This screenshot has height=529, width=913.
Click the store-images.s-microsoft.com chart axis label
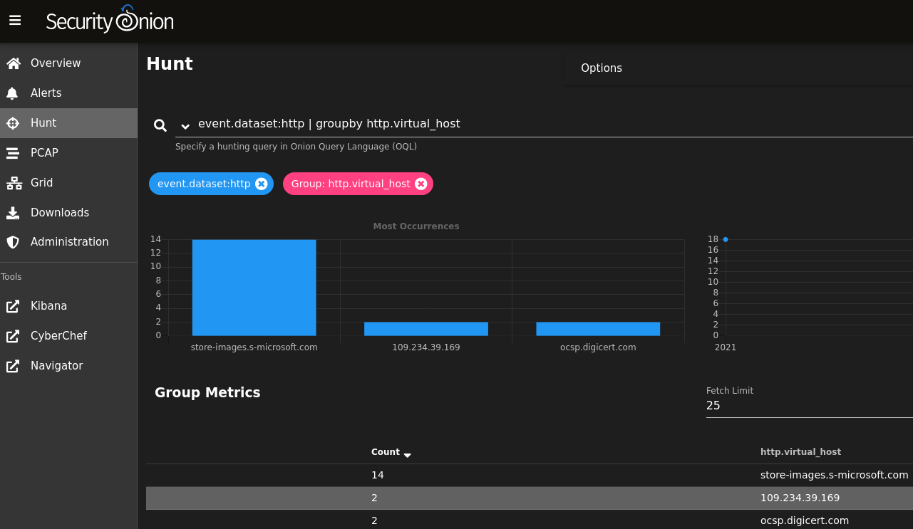[x=254, y=347]
